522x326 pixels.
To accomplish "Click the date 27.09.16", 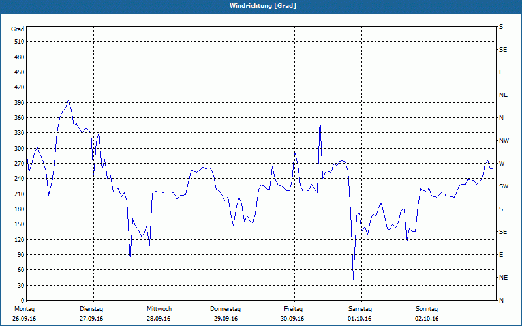I will click(x=91, y=319).
